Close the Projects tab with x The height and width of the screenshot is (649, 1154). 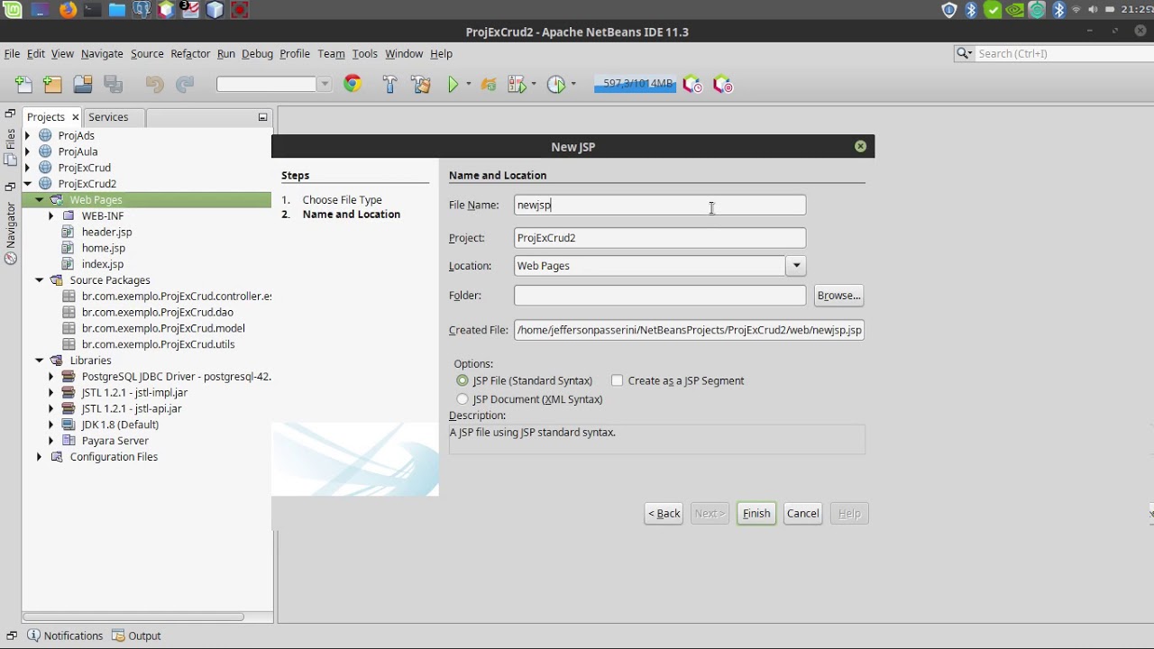click(75, 117)
